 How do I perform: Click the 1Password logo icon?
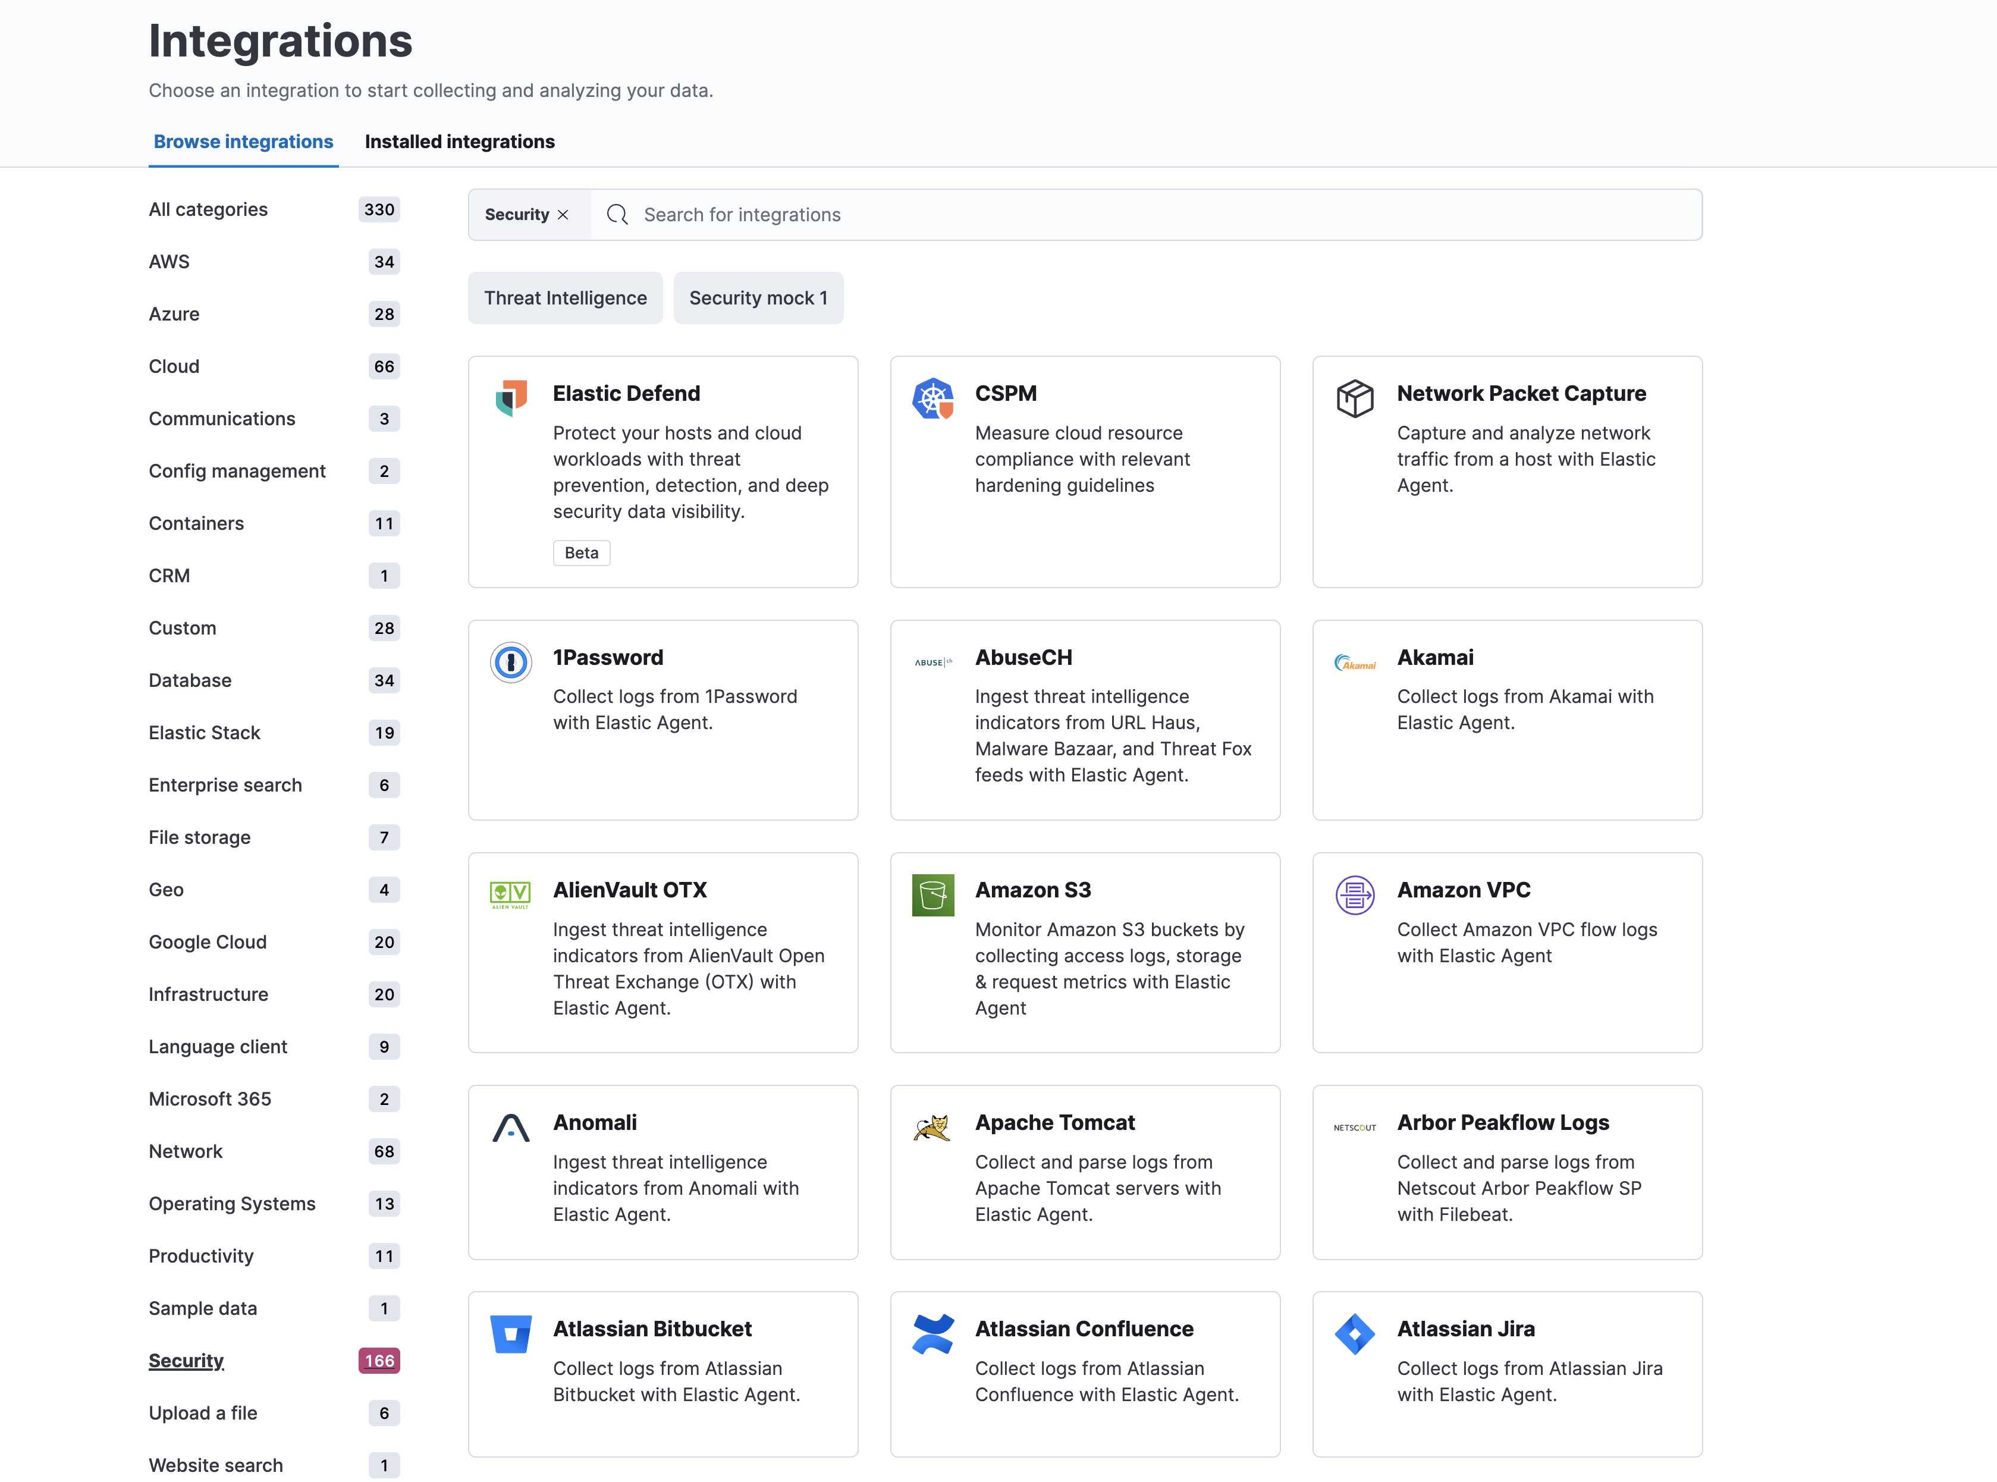point(510,663)
